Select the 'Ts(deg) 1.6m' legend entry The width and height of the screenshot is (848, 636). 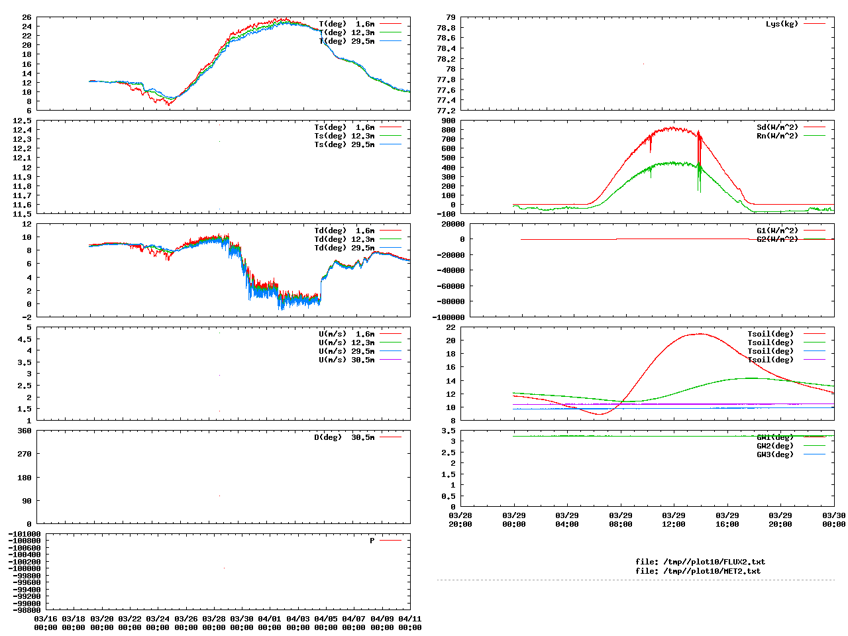click(344, 127)
